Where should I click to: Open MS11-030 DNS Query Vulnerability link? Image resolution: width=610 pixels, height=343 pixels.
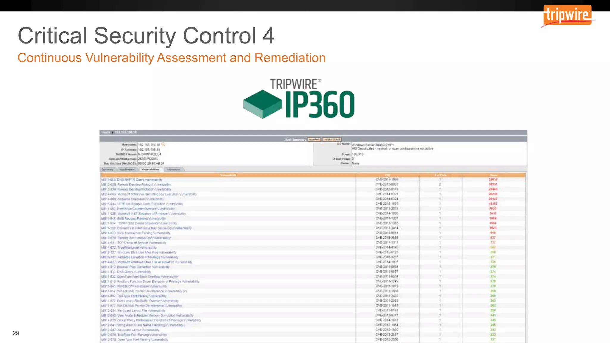click(126, 272)
